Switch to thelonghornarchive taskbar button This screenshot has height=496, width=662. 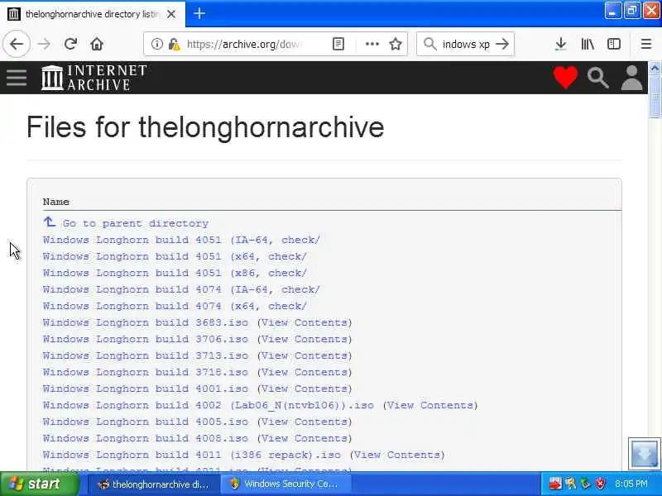click(x=153, y=484)
